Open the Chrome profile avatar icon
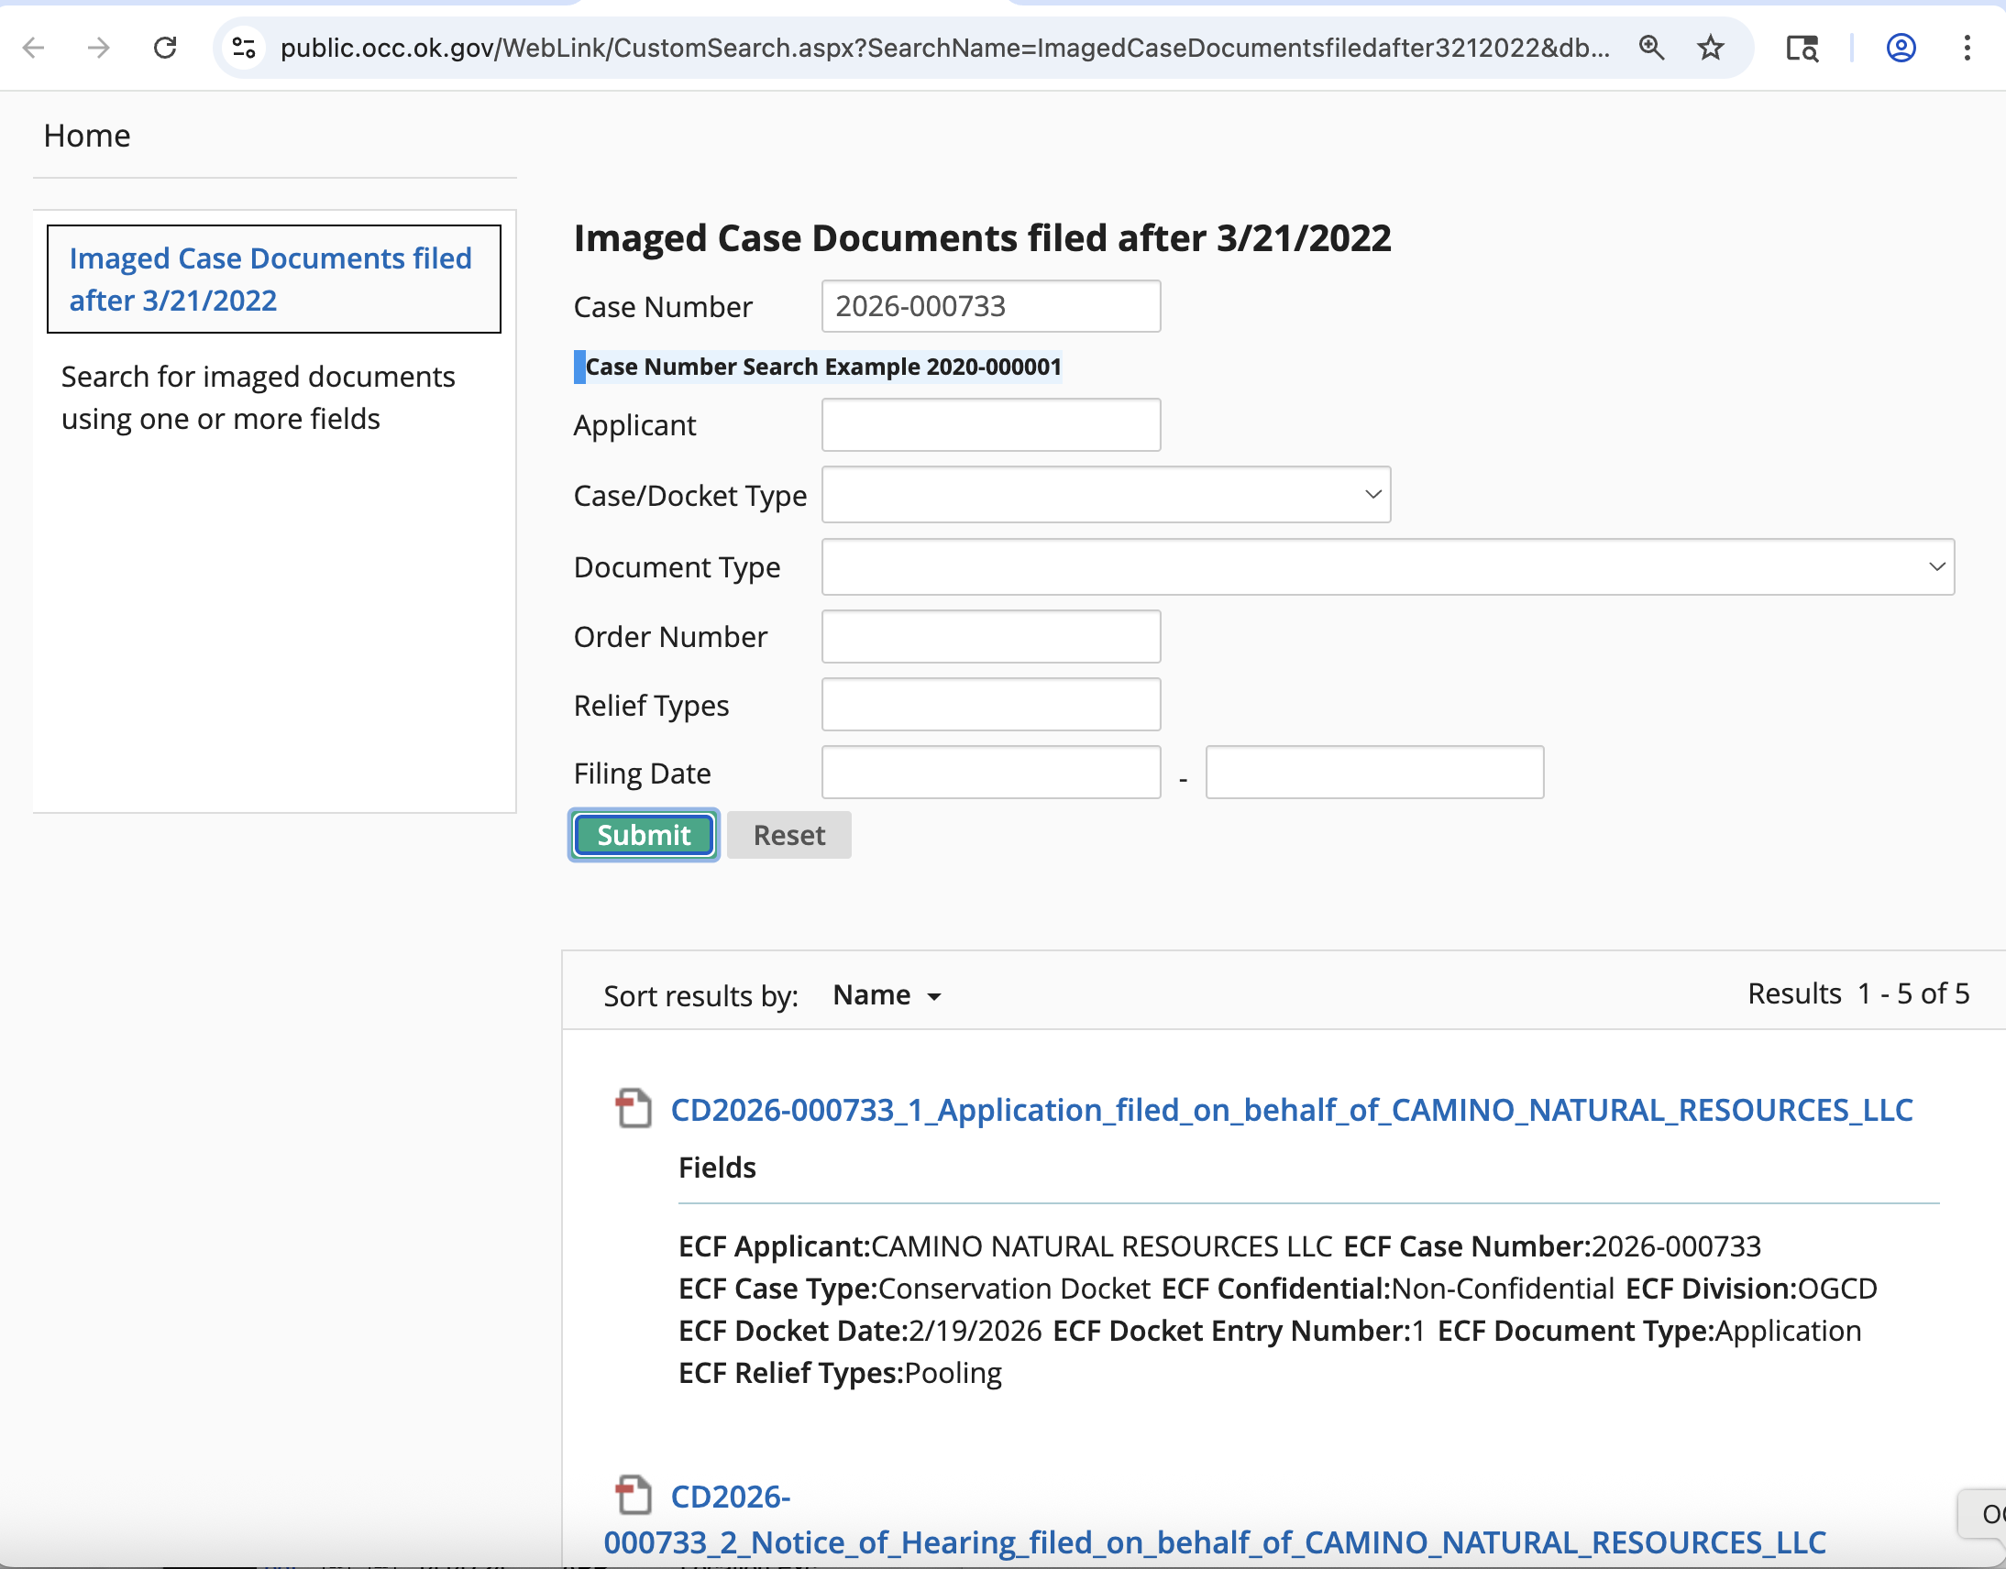Screen dimensions: 2006x1569 (x=1901, y=48)
